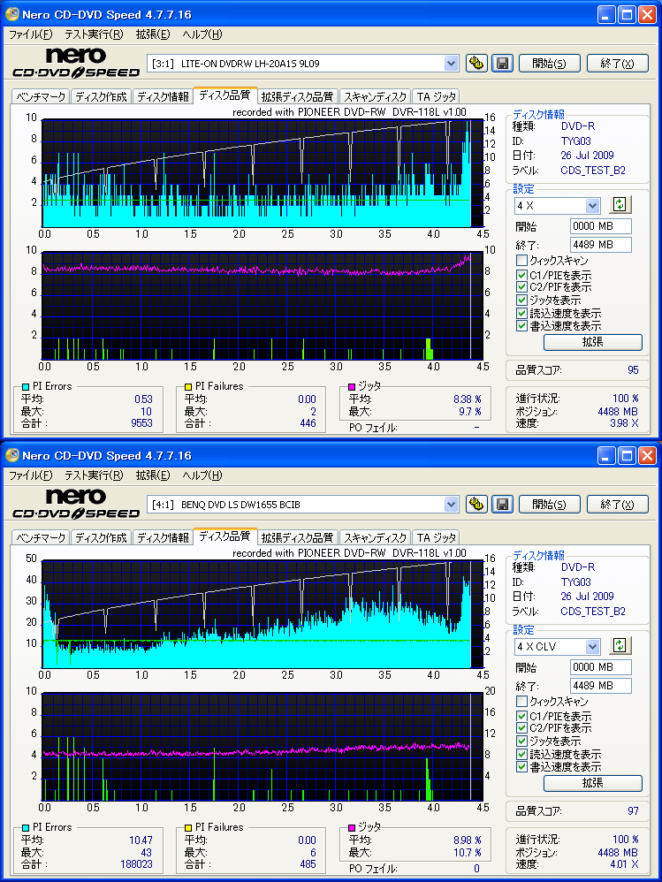Switch to ベンチマーク tab in top window
Viewport: 662px width, 882px height.
tap(41, 96)
